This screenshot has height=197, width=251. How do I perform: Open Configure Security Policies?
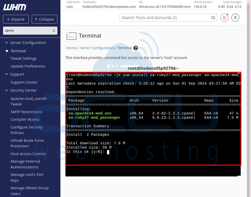pos(27,130)
